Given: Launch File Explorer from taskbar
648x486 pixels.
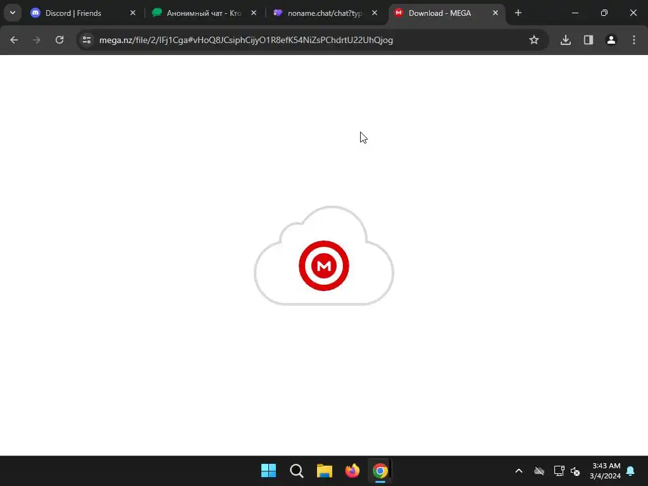Looking at the screenshot, I should (325, 471).
